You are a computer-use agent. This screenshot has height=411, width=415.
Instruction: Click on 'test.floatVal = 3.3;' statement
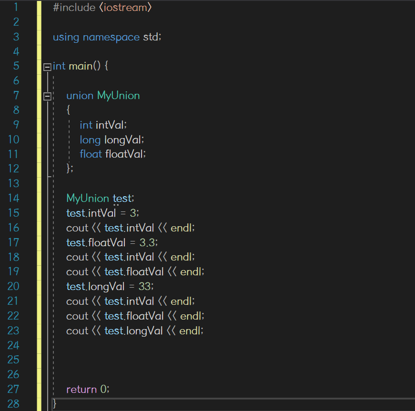[x=112, y=242]
